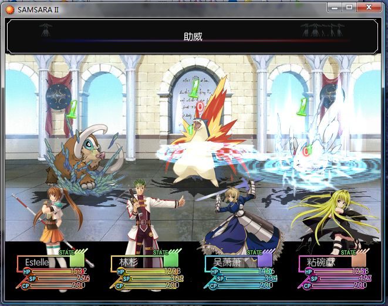Click the blonde swordswoman in blue dress
Image resolution: width=388 pixels, height=306 pixels.
tap(238, 220)
